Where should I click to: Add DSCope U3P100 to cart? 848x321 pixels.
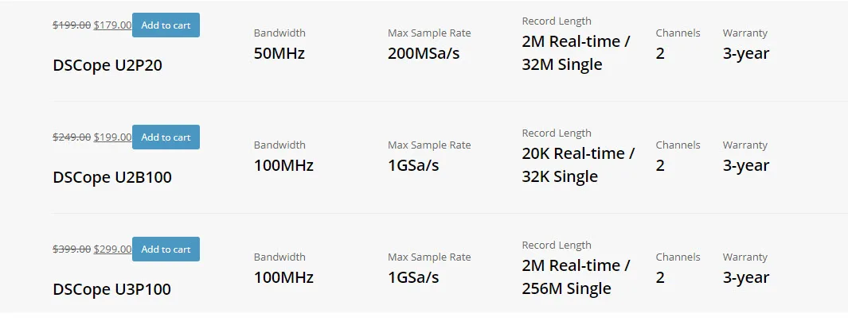pos(166,249)
